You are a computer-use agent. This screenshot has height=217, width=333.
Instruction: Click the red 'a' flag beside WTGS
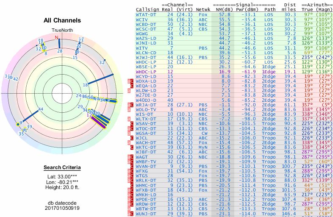coord(129,175)
